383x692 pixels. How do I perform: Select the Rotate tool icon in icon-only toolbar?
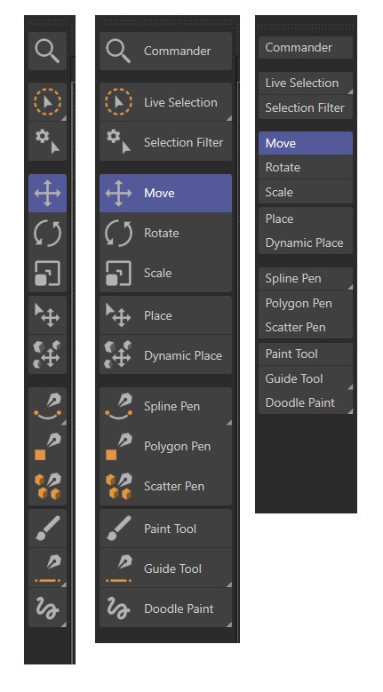pyautogui.click(x=48, y=233)
